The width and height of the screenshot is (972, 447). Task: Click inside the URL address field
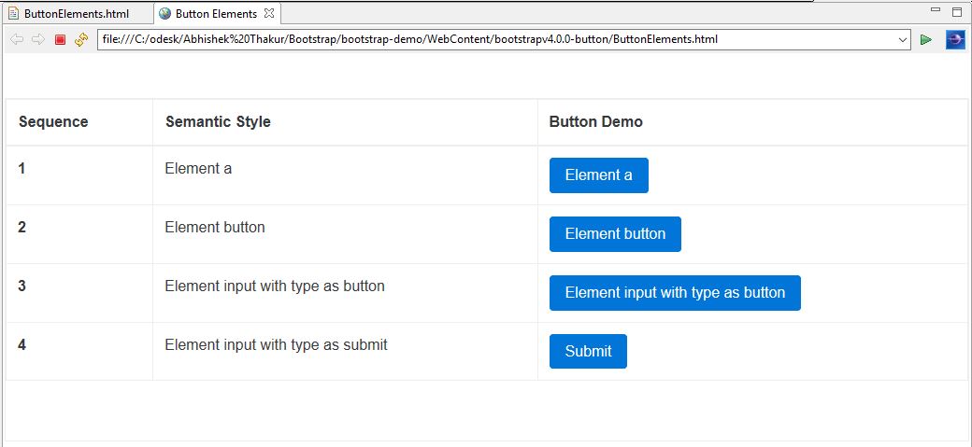coord(496,39)
